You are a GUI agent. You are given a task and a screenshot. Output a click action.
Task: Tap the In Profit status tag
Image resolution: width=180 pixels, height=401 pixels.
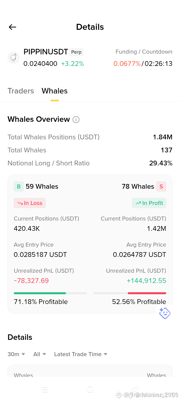[x=149, y=203]
